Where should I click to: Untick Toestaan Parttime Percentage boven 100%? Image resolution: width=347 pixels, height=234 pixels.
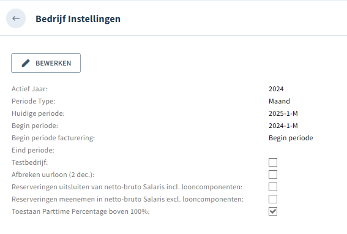tap(273, 211)
